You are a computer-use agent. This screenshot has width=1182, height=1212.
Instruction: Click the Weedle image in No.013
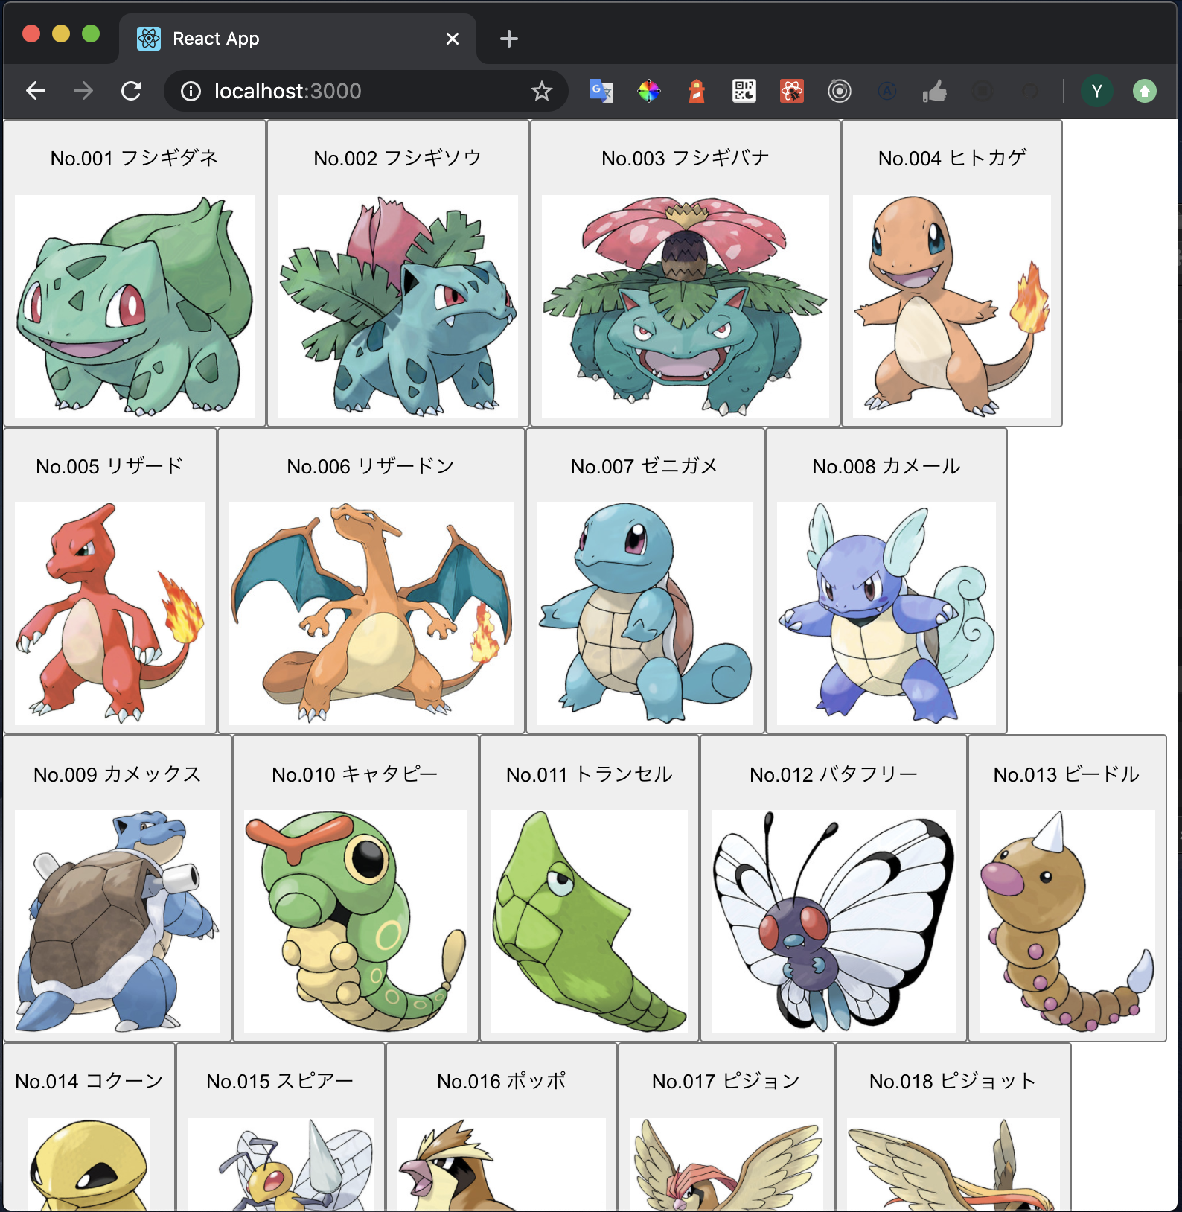(1067, 922)
